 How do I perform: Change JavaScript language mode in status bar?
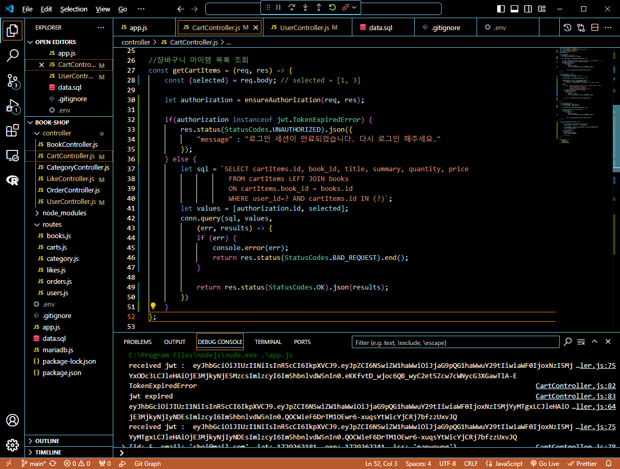[508, 463]
